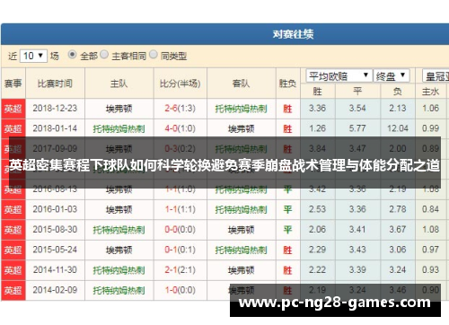This screenshot has height=325, width=449.
Task: Click the 主队 column header
Action: click(x=119, y=83)
